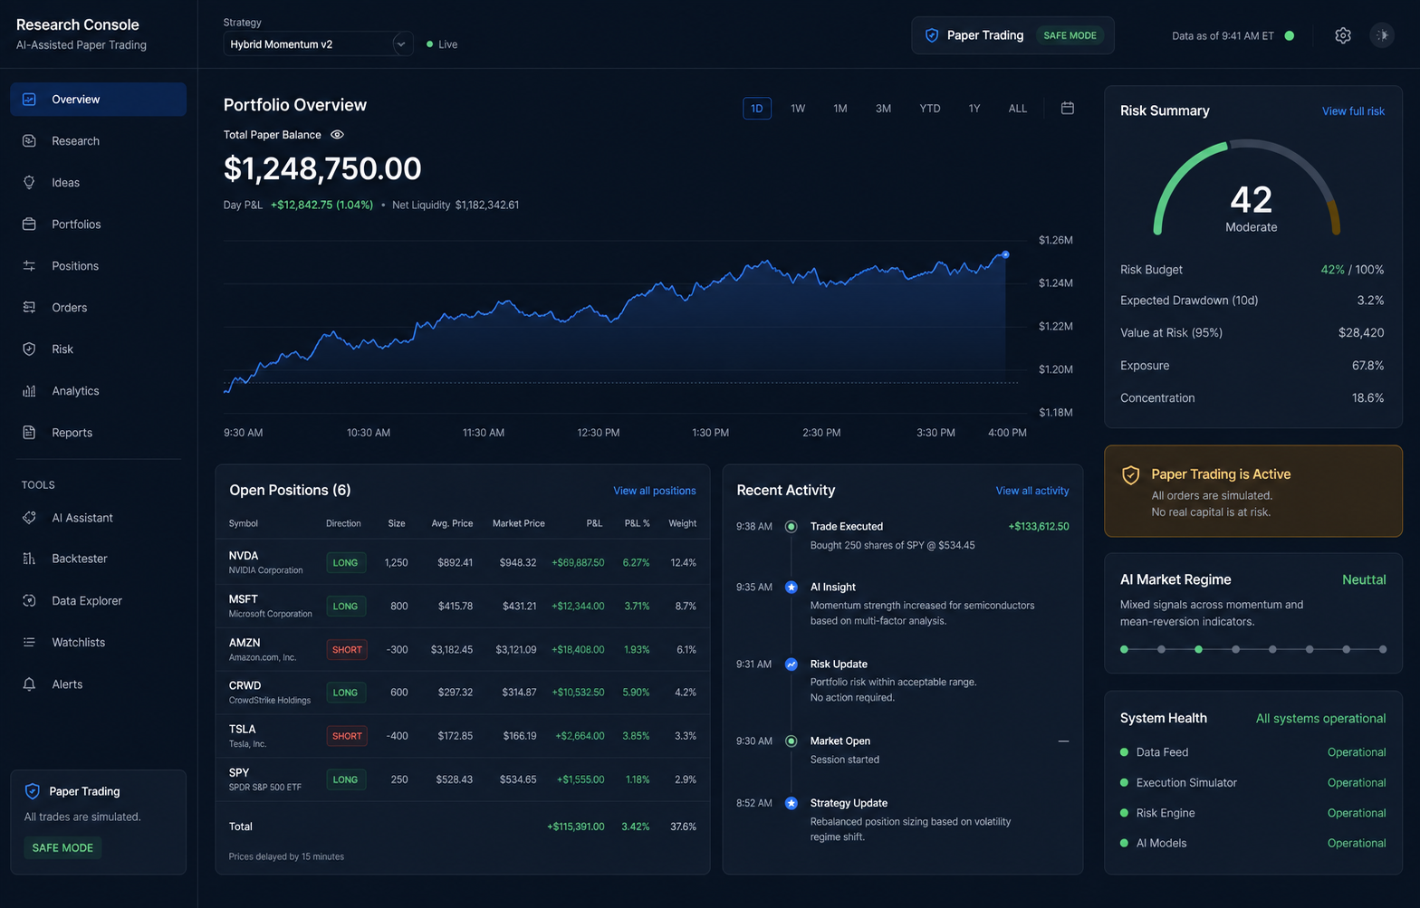Click Execution Simulator Operational status
Screen dimensions: 1420x908
(x=1357, y=783)
